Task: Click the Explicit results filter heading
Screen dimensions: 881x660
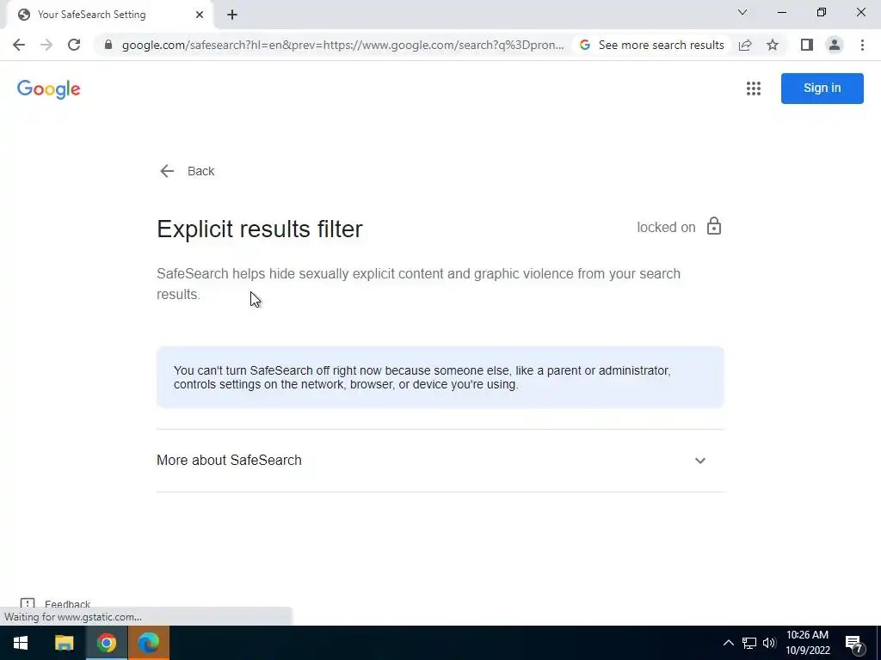Action: (x=260, y=229)
